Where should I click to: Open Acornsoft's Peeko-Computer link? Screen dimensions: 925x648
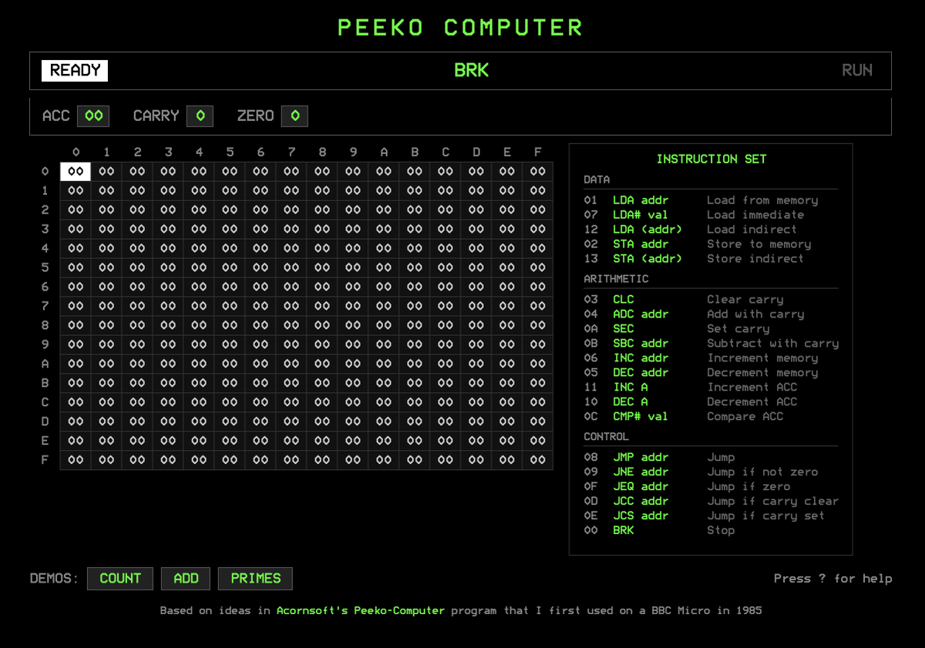point(361,610)
